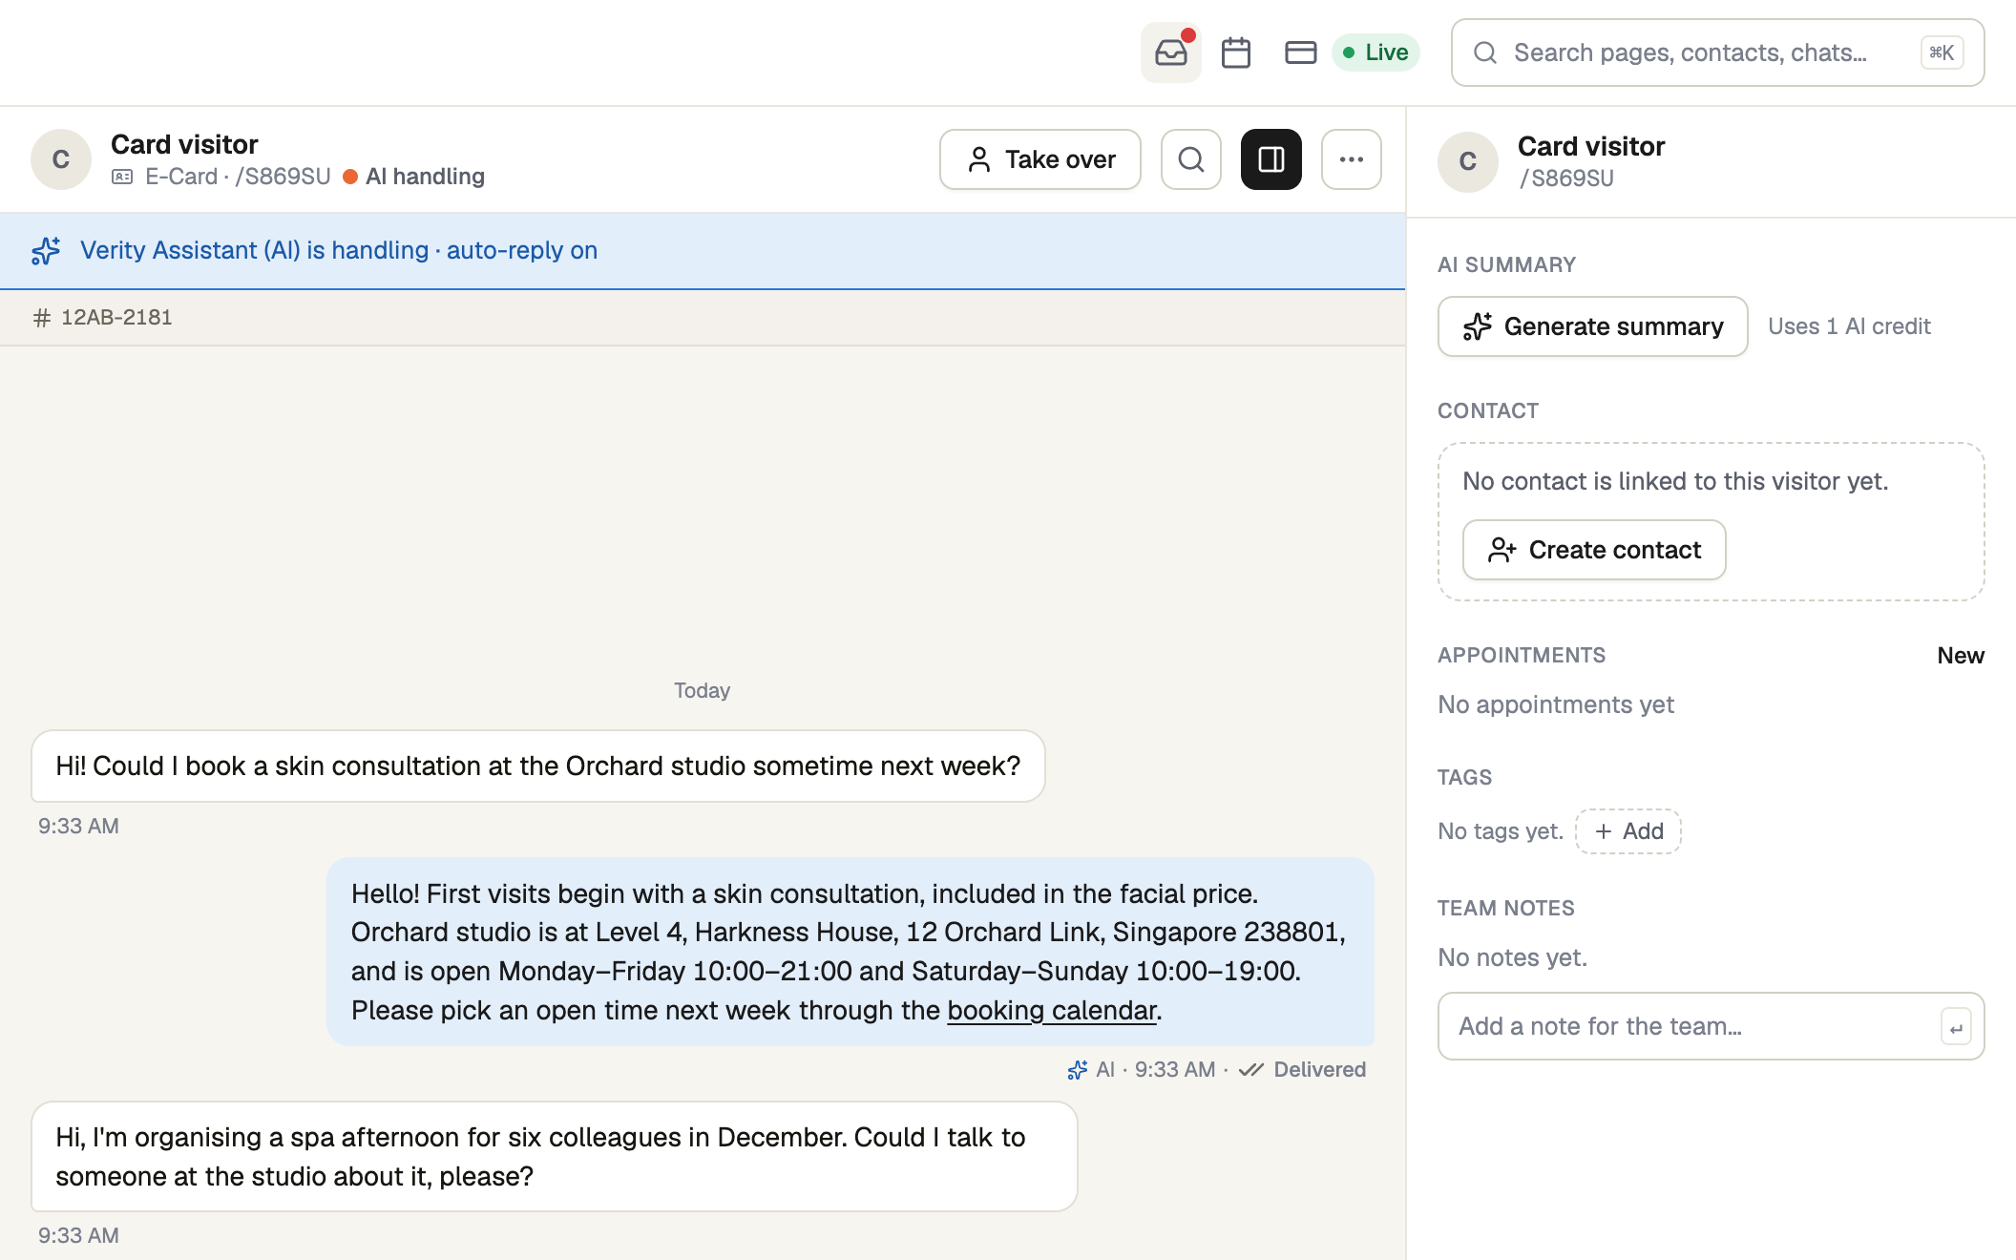
Task: Toggle the side panel layout icon
Action: [x=1271, y=159]
